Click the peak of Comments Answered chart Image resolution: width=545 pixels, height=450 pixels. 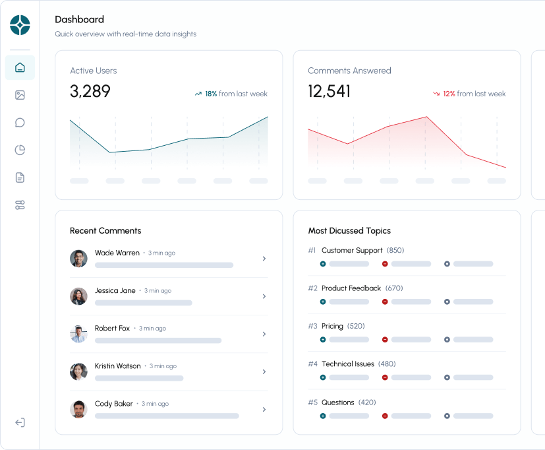tap(426, 117)
